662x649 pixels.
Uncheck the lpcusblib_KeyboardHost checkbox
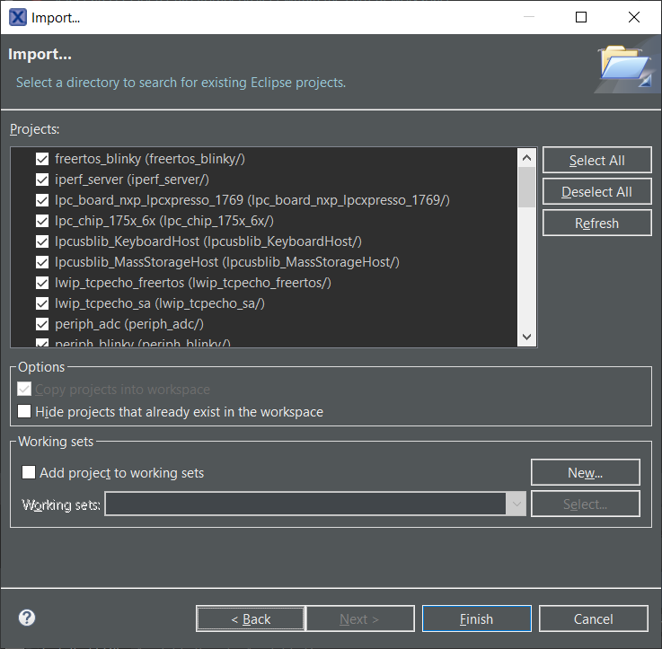[42, 241]
